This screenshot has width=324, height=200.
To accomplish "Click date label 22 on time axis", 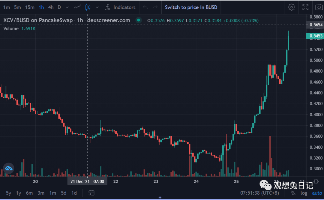I will [116, 181].
